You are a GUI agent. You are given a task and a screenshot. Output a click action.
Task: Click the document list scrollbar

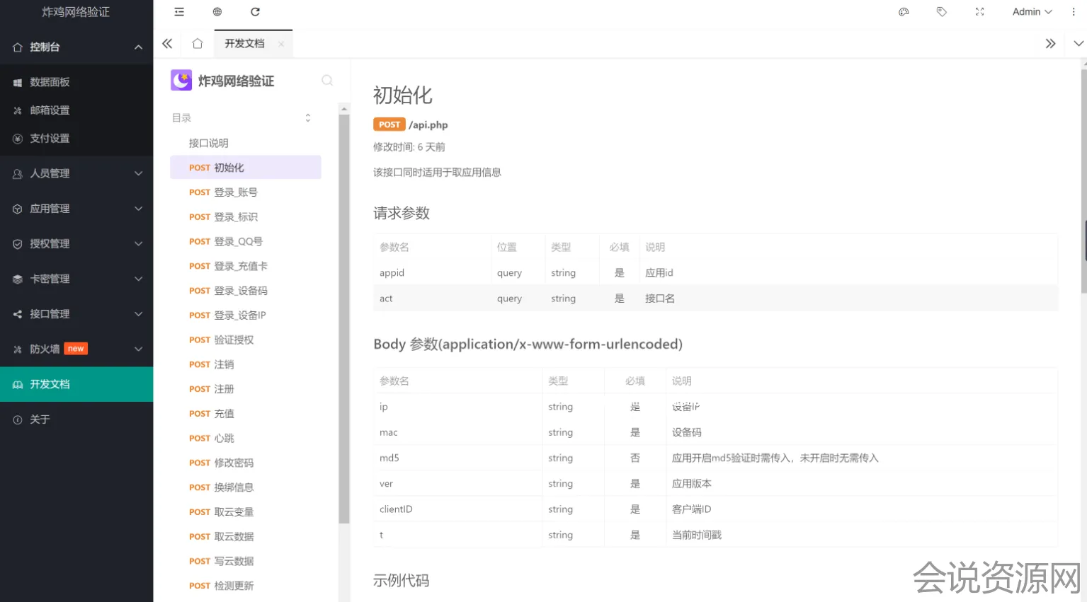point(344,318)
